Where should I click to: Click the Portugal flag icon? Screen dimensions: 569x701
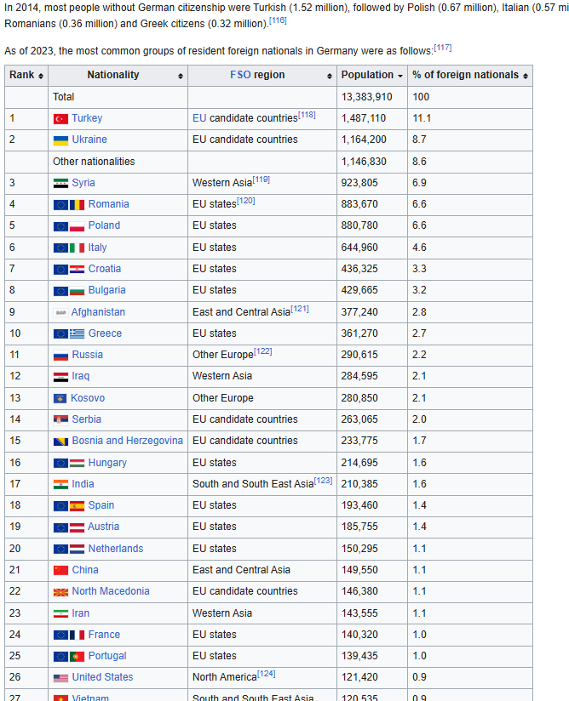point(77,657)
